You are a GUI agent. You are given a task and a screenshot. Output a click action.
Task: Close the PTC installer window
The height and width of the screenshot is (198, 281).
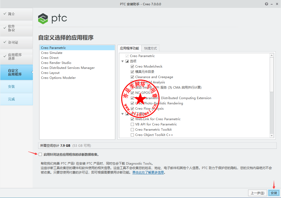click(277, 4)
